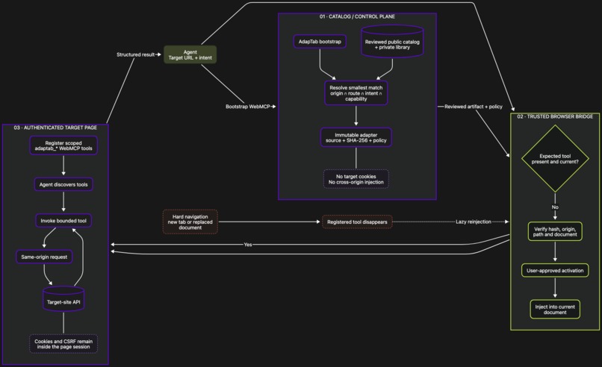602x367 pixels.
Task: Click the No target cookies note
Action: pos(356,179)
